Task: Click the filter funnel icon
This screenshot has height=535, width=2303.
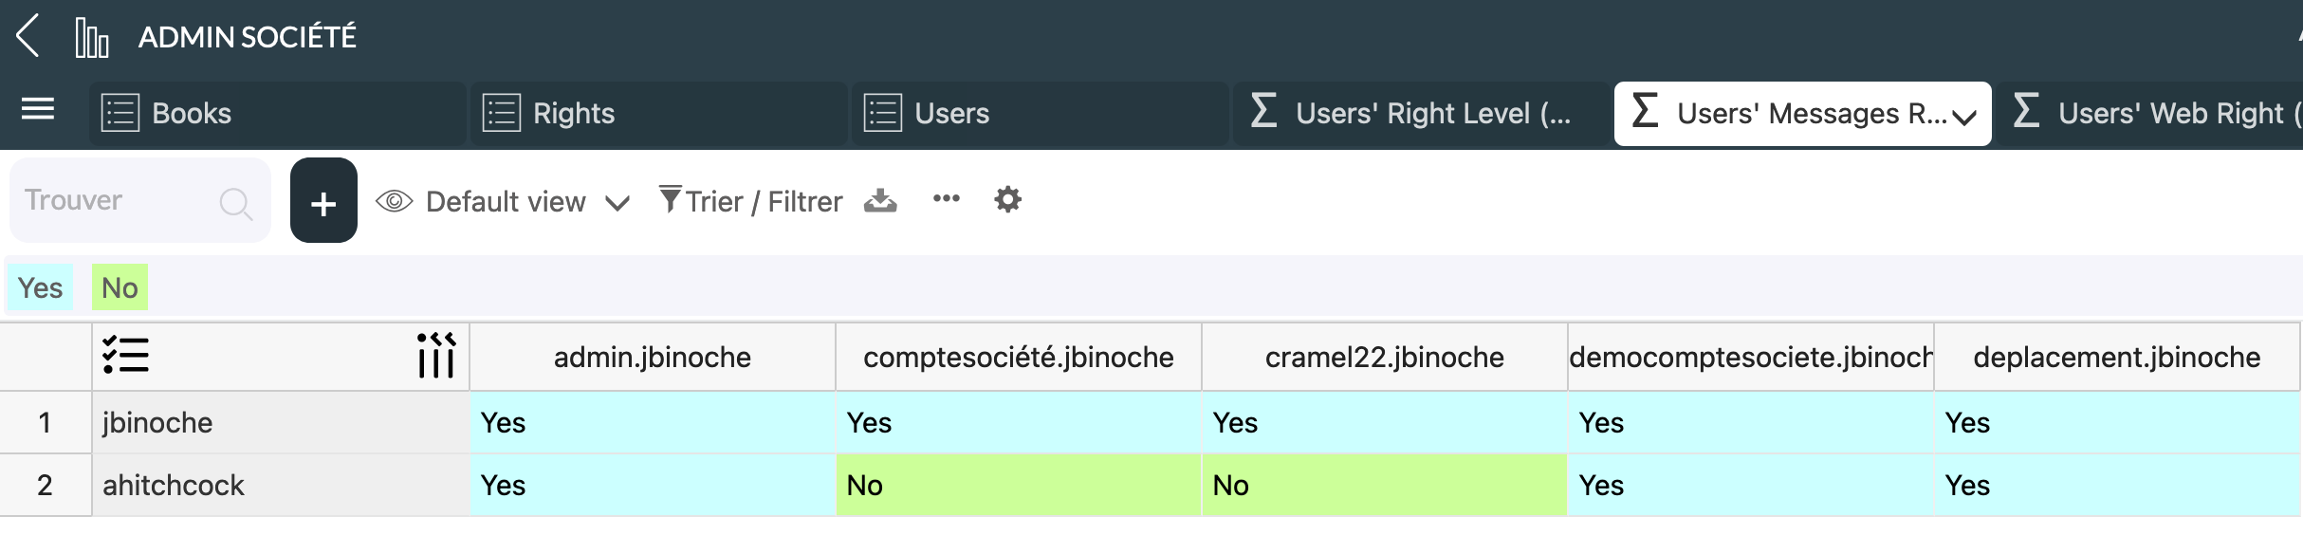Action: pyautogui.click(x=670, y=199)
